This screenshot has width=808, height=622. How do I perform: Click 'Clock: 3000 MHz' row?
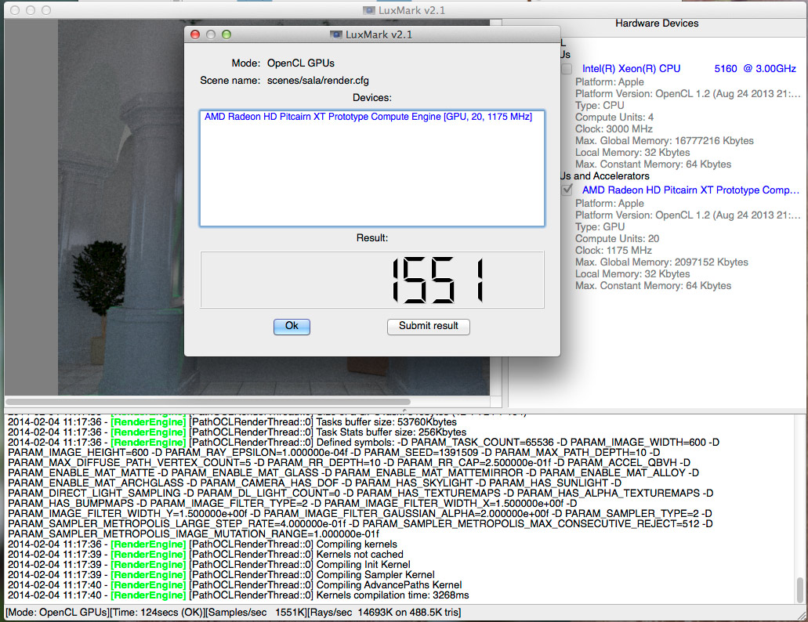coord(614,128)
